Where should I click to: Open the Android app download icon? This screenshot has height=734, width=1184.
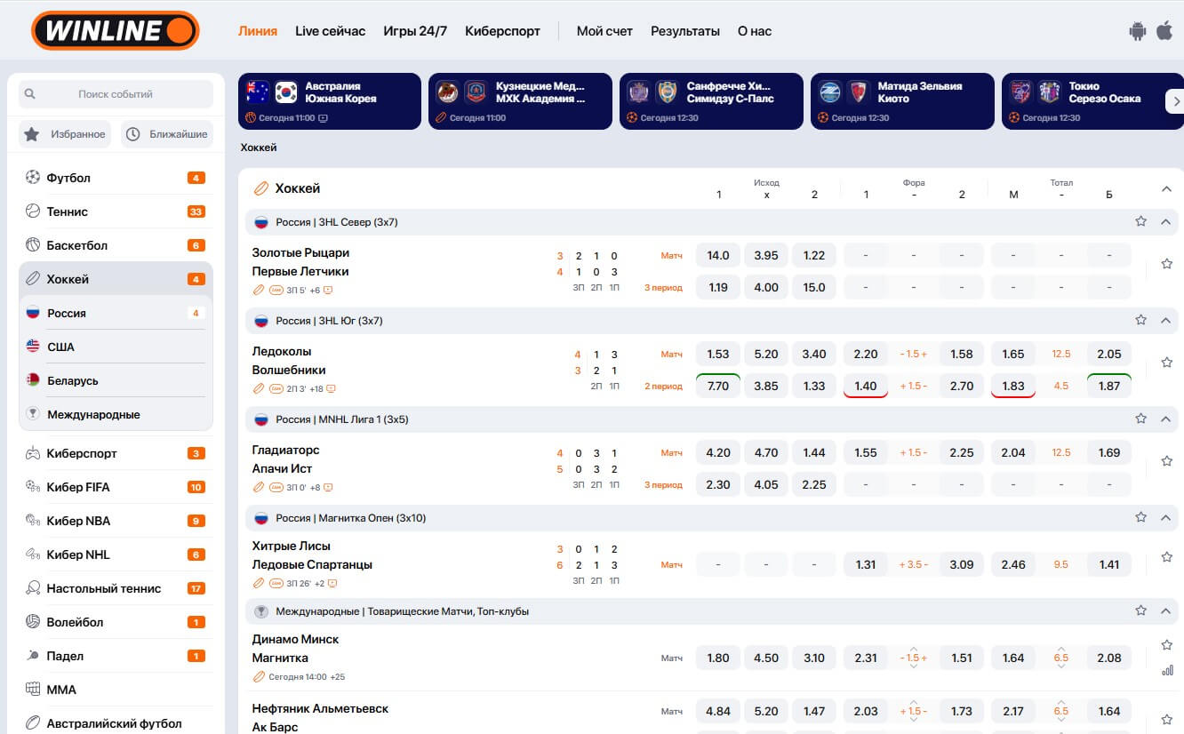1137,31
